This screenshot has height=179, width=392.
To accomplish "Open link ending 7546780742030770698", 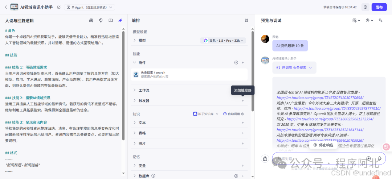I will pos(320,97).
